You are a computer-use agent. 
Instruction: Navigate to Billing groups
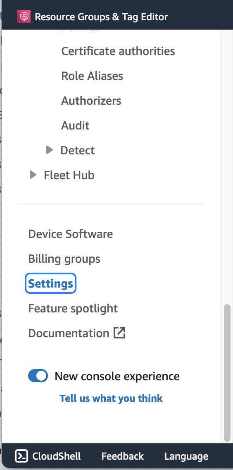pyautogui.click(x=64, y=259)
